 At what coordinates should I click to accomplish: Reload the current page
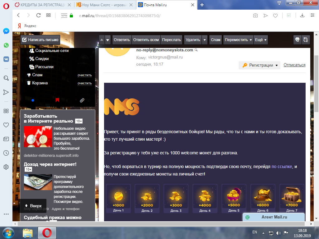(38, 15)
